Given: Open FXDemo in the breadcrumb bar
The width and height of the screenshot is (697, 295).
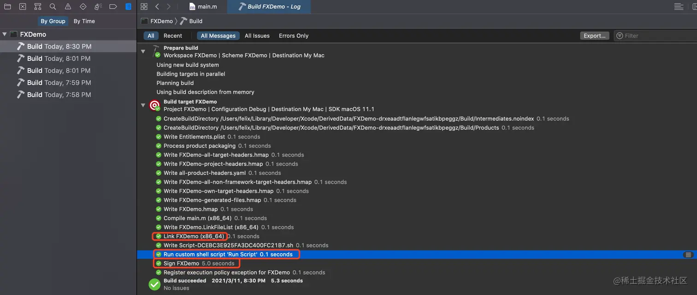Looking at the screenshot, I should [157, 21].
